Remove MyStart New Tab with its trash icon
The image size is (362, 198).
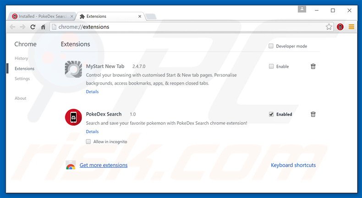313,66
